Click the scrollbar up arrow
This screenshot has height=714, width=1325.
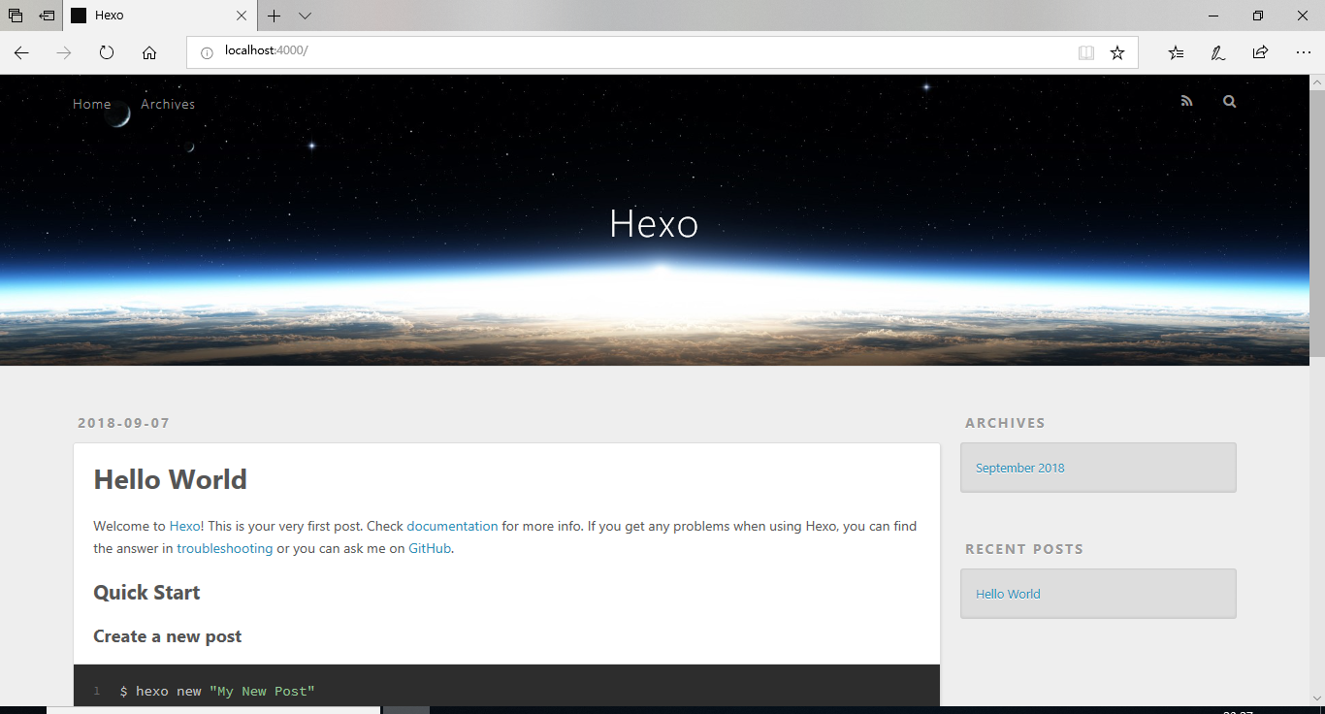(1317, 82)
